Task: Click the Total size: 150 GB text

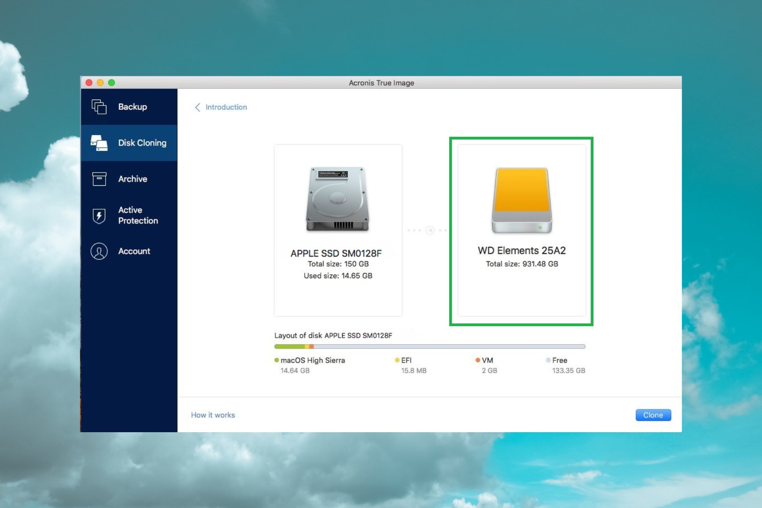Action: 338,264
